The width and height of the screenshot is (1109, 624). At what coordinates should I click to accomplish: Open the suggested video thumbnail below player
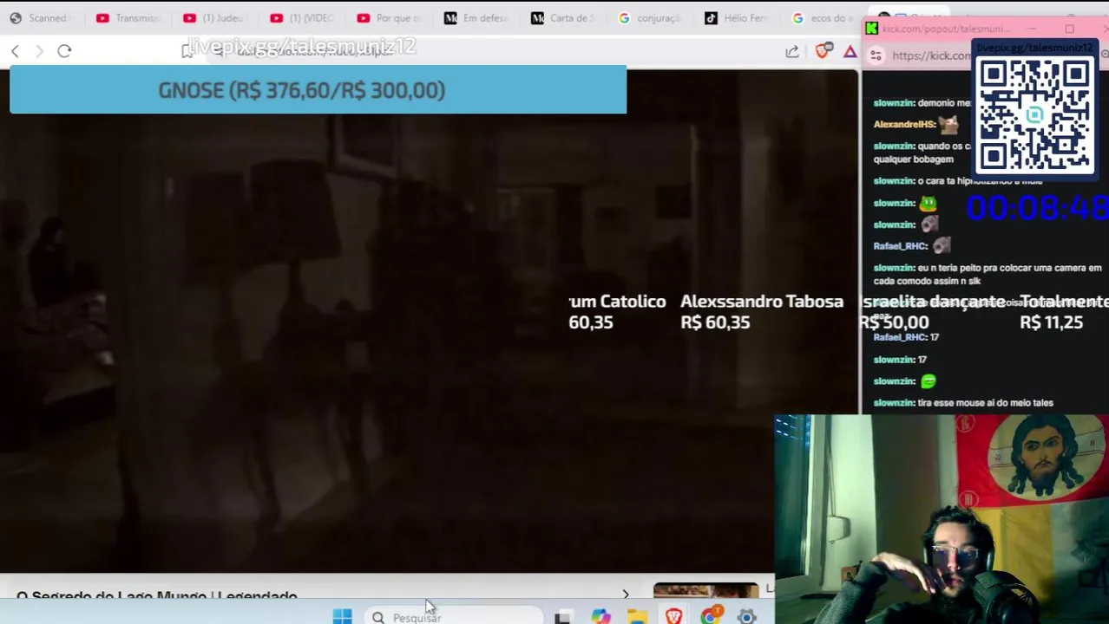pos(706,591)
